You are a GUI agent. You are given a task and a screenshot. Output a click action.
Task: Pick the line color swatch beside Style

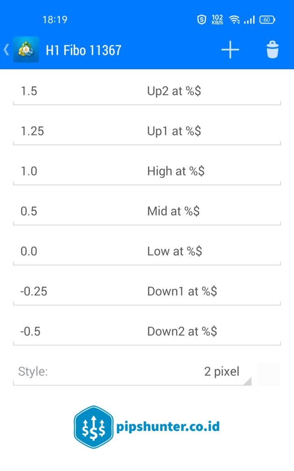[269, 373]
